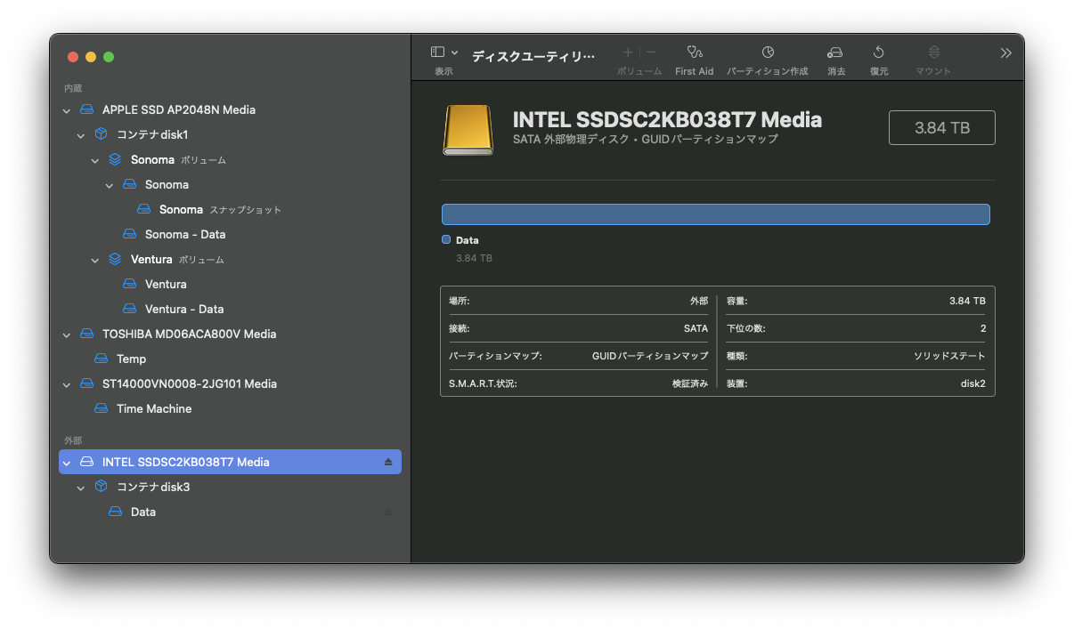This screenshot has width=1074, height=629.
Task: Eject INTEL SSDSC2KB038T7 Media via eject icon
Action: click(x=388, y=462)
